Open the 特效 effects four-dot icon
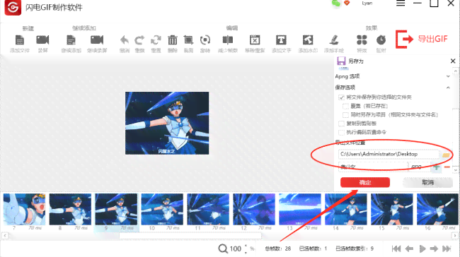 point(362,40)
